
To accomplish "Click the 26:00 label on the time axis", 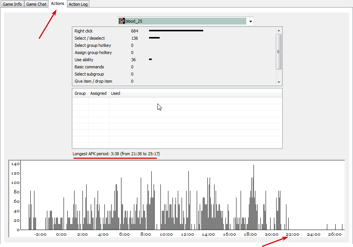I will [335, 235].
